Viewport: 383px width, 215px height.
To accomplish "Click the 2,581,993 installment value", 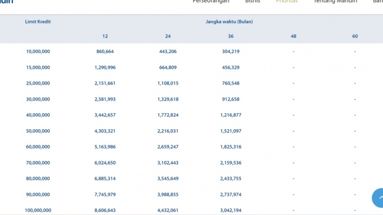I will [x=105, y=99].
